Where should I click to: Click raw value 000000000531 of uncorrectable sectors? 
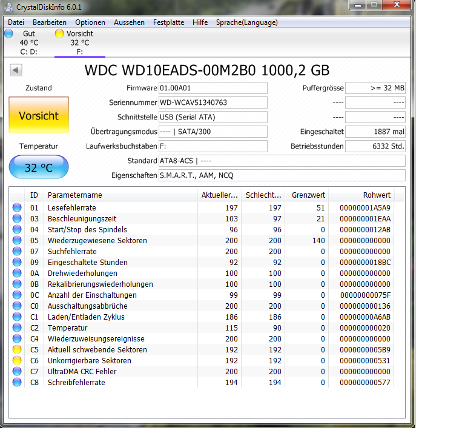click(x=365, y=360)
